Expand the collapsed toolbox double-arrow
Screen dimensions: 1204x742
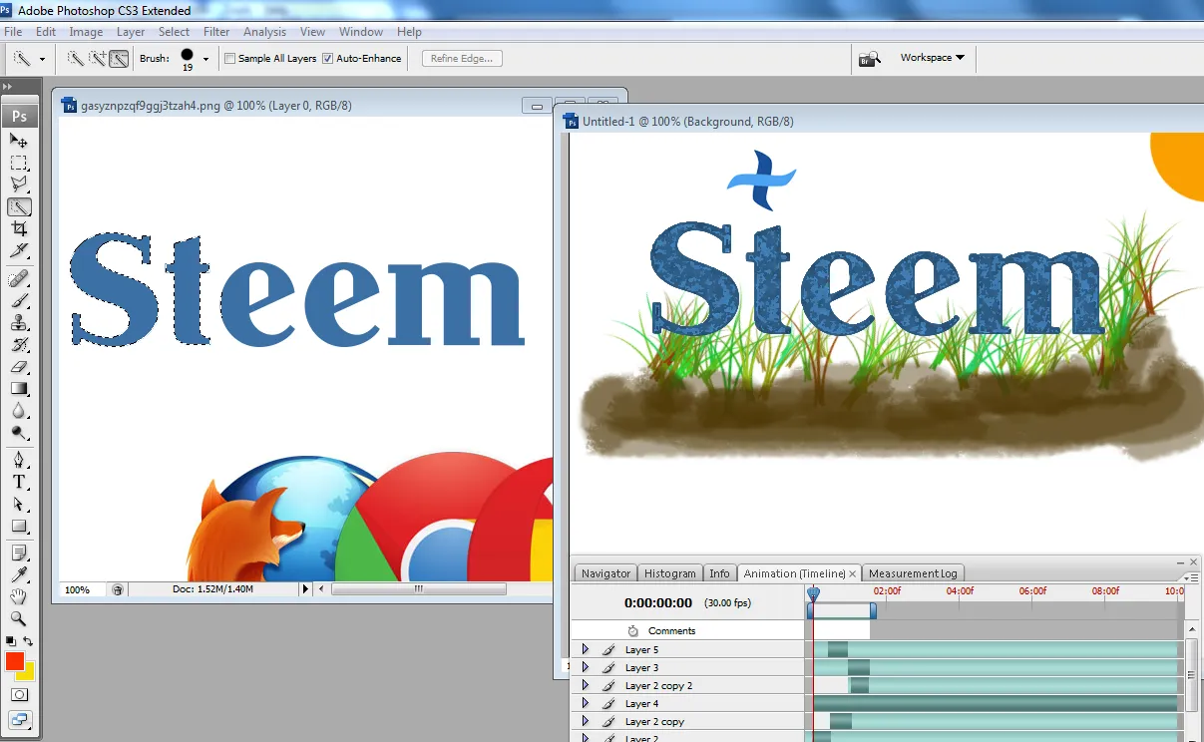pyautogui.click(x=8, y=88)
